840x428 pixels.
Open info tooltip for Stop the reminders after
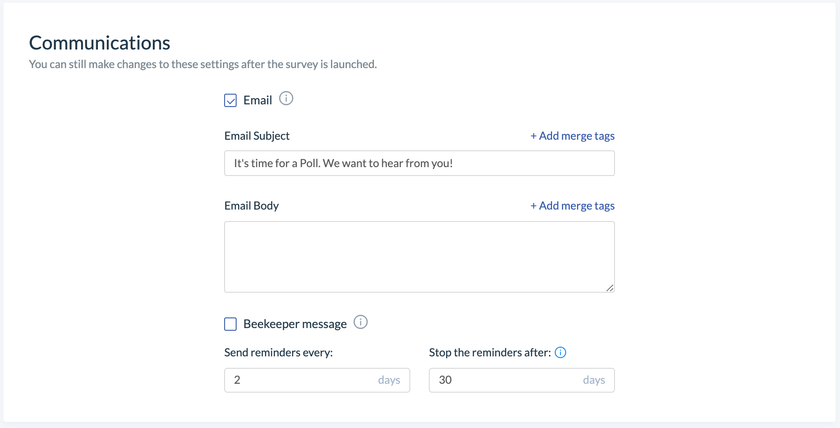click(x=560, y=352)
